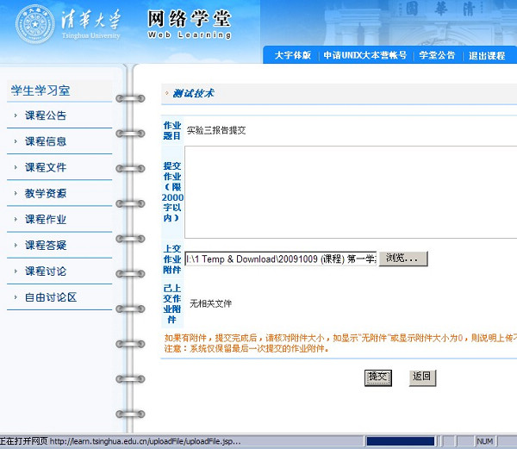Screen dimensions: 517x449
Task: Click arrow bullet beside 课程公告
Action: (x=16, y=115)
